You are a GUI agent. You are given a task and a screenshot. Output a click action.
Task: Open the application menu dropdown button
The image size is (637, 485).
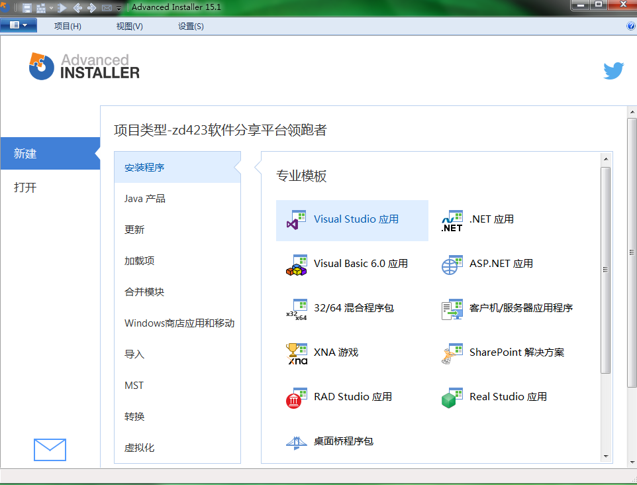click(x=18, y=26)
